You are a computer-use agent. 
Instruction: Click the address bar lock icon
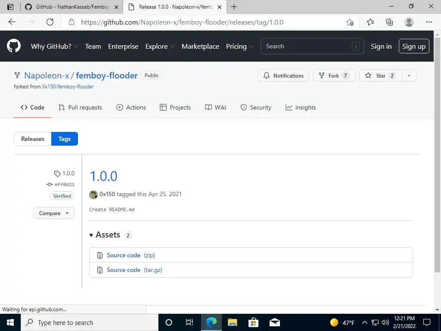point(71,22)
